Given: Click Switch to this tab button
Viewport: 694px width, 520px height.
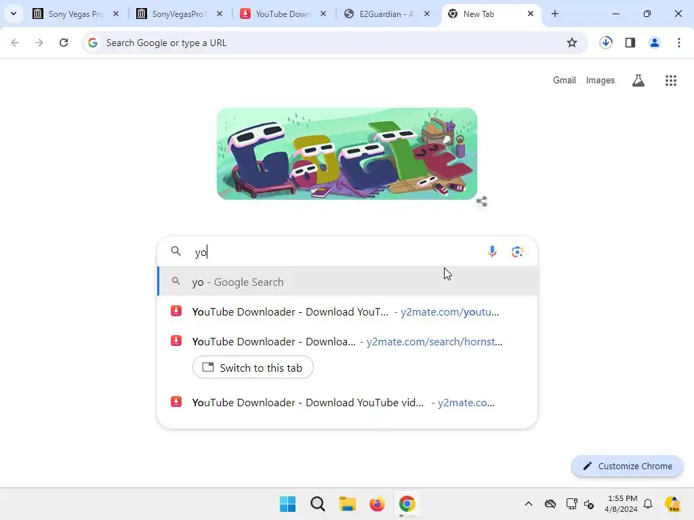Looking at the screenshot, I should pyautogui.click(x=253, y=368).
